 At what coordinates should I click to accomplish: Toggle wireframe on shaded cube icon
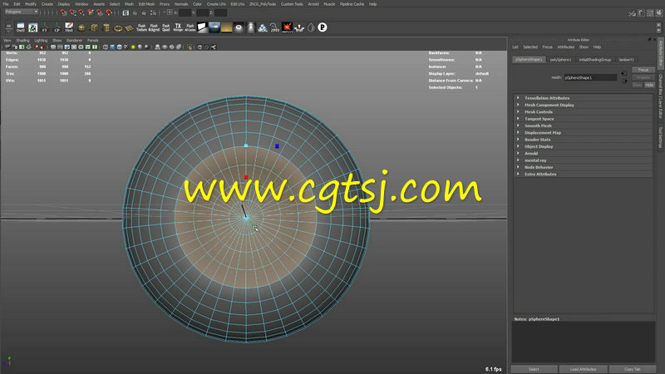pos(119,47)
